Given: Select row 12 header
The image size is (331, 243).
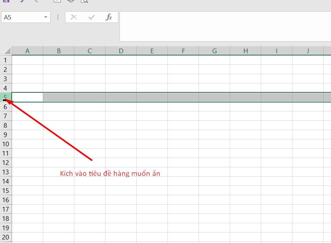Looking at the screenshot, I should (6, 162).
